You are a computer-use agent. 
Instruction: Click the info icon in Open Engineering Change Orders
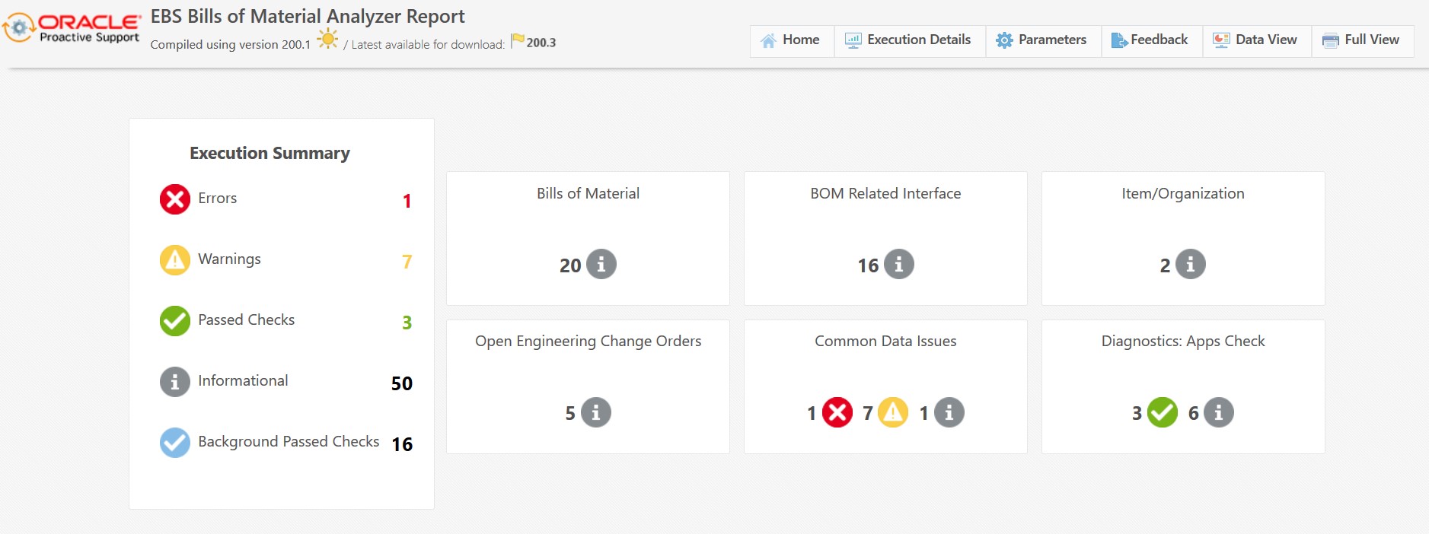click(x=596, y=412)
